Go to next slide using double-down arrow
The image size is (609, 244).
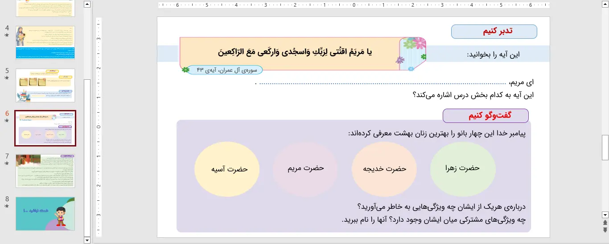[605, 230]
